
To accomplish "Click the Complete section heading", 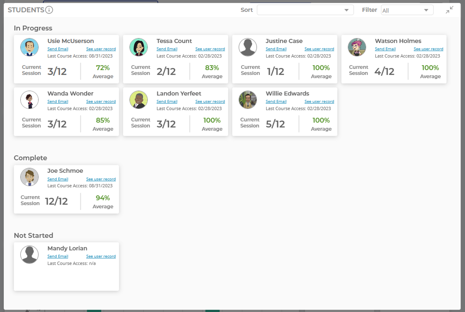I will [30, 158].
